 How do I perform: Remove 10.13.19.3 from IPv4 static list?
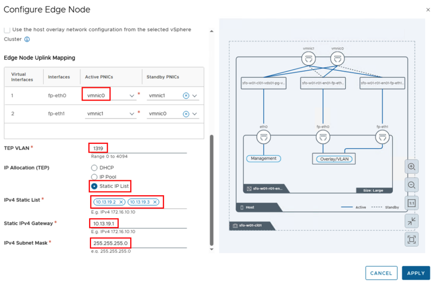[x=155, y=202]
